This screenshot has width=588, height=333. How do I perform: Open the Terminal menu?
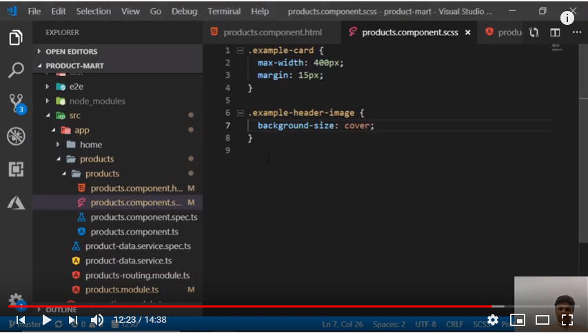(225, 12)
